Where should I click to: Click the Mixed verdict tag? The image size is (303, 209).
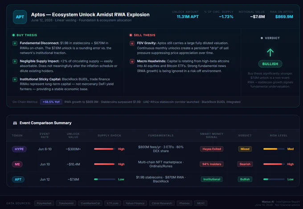pyautogui.click(x=245, y=149)
